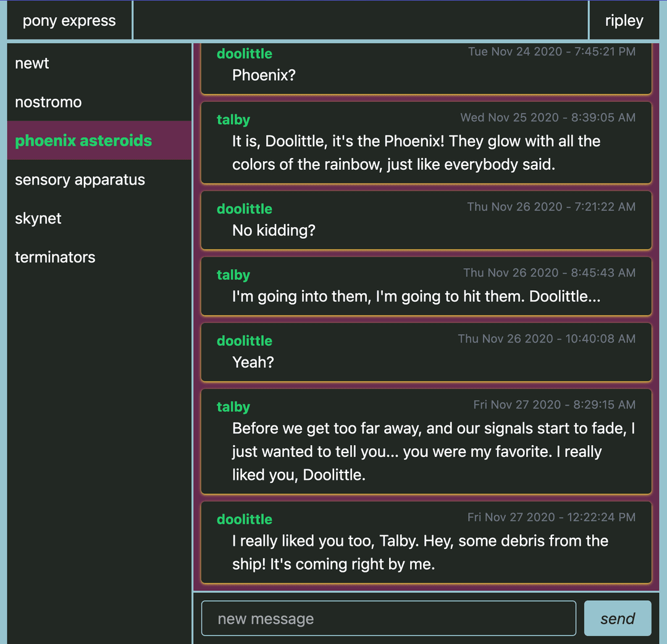Select the "Phoenix?" message from doolittle
667x644 pixels.
(264, 75)
